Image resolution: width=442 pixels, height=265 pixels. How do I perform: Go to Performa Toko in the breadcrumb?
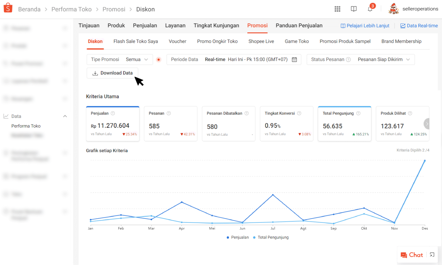72,9
